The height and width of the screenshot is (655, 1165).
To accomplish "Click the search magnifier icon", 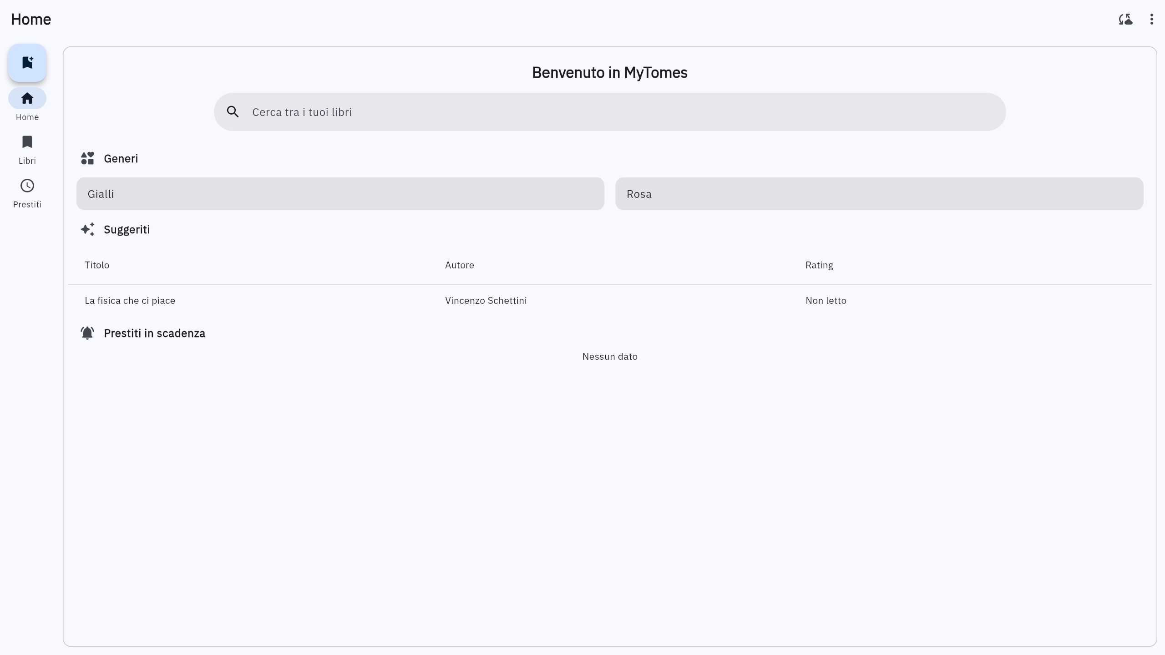I will 233,112.
